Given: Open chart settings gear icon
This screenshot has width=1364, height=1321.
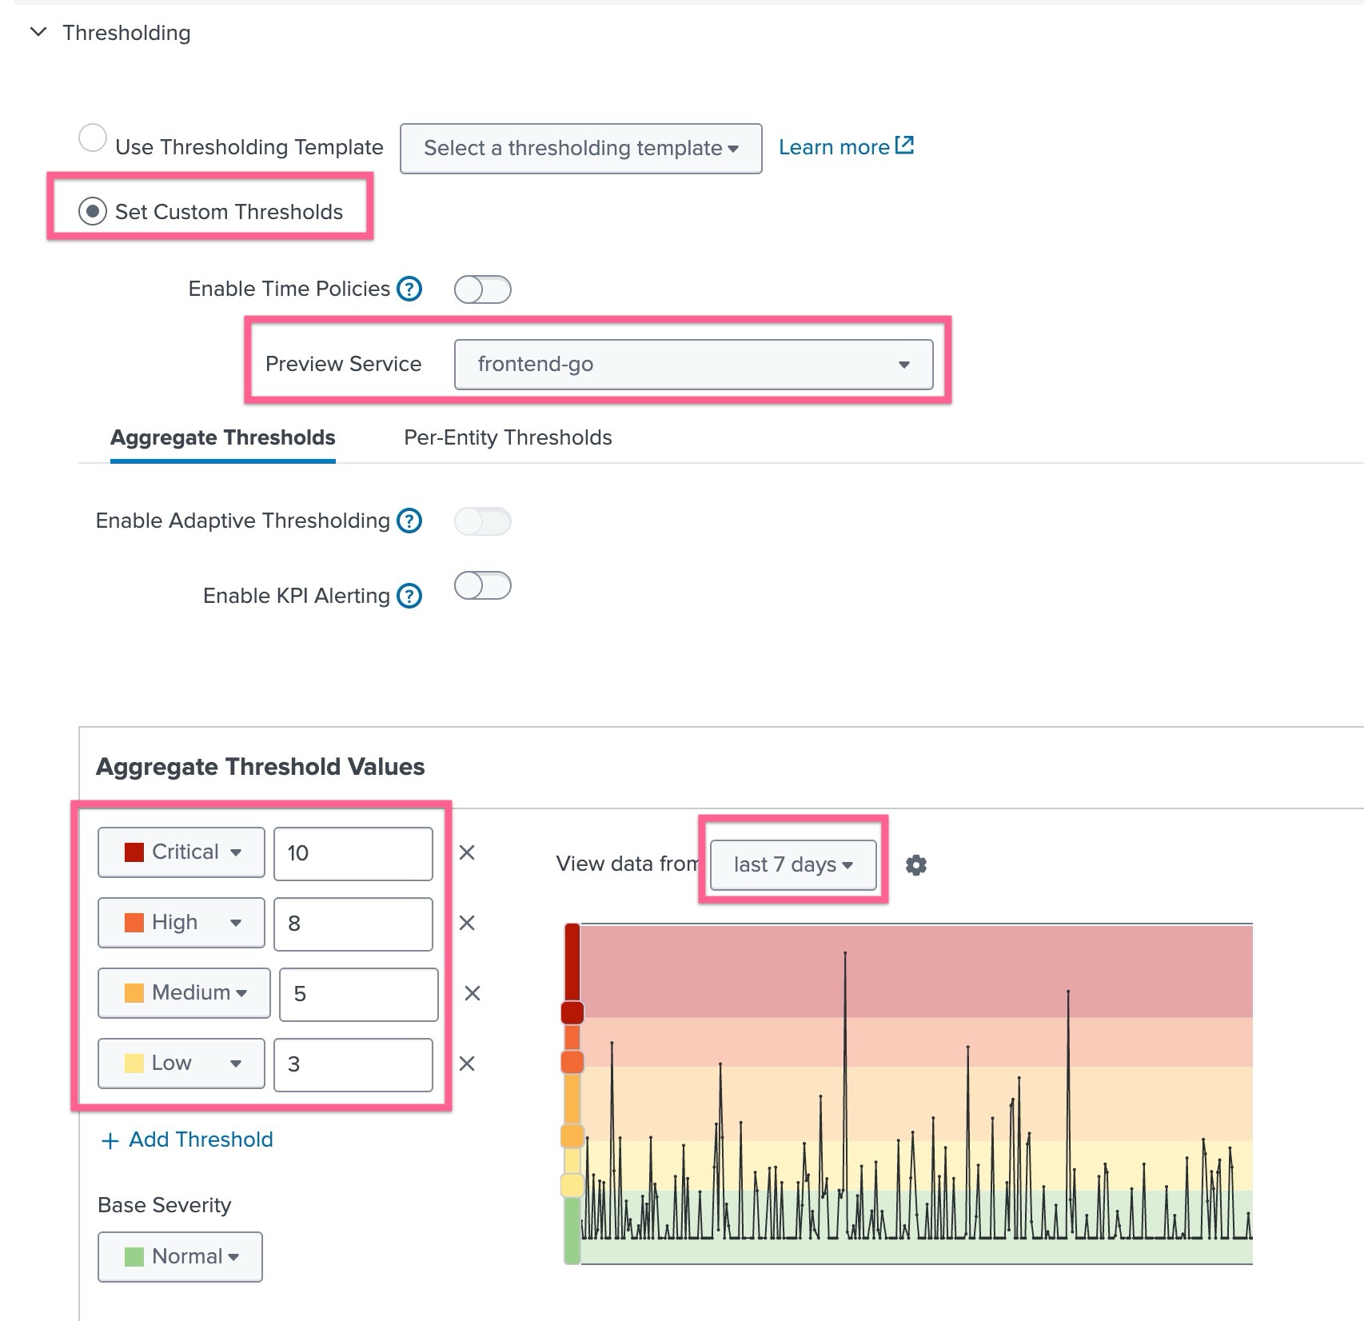Looking at the screenshot, I should 916,865.
